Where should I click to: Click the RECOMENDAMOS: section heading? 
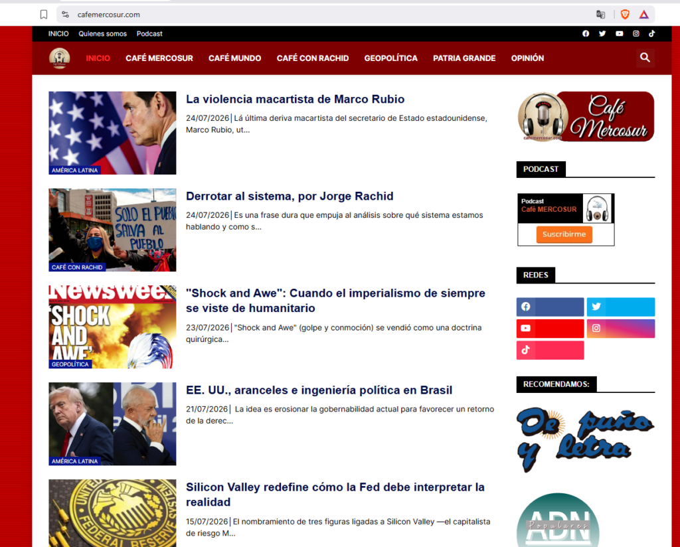(x=556, y=384)
